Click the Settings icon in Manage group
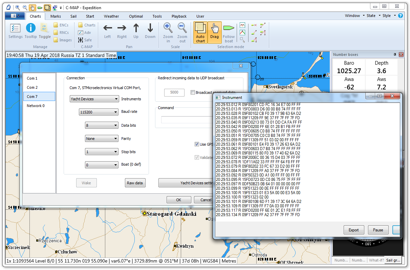Viewport: 410px width, 270px height. tap(15, 31)
